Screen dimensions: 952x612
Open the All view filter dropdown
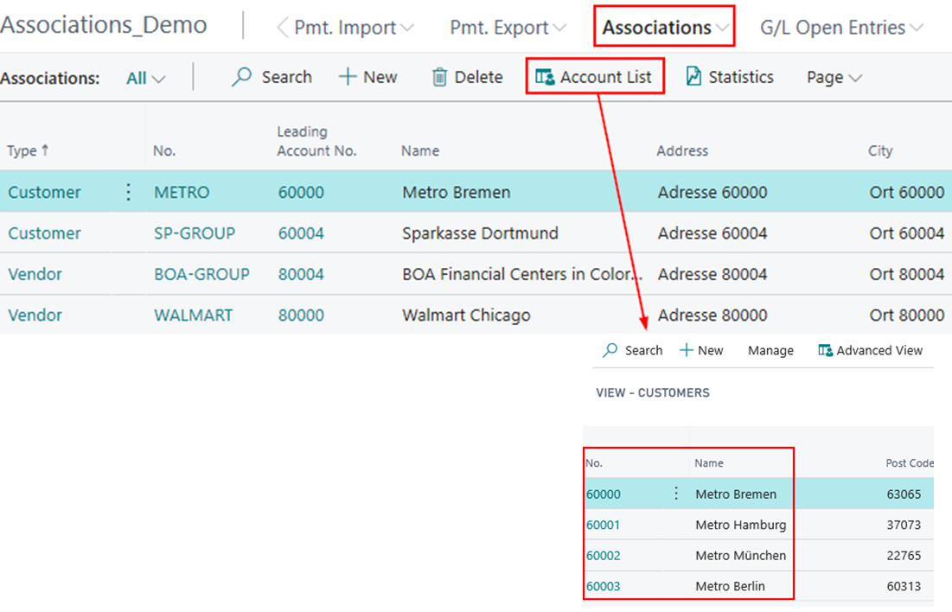pos(146,79)
